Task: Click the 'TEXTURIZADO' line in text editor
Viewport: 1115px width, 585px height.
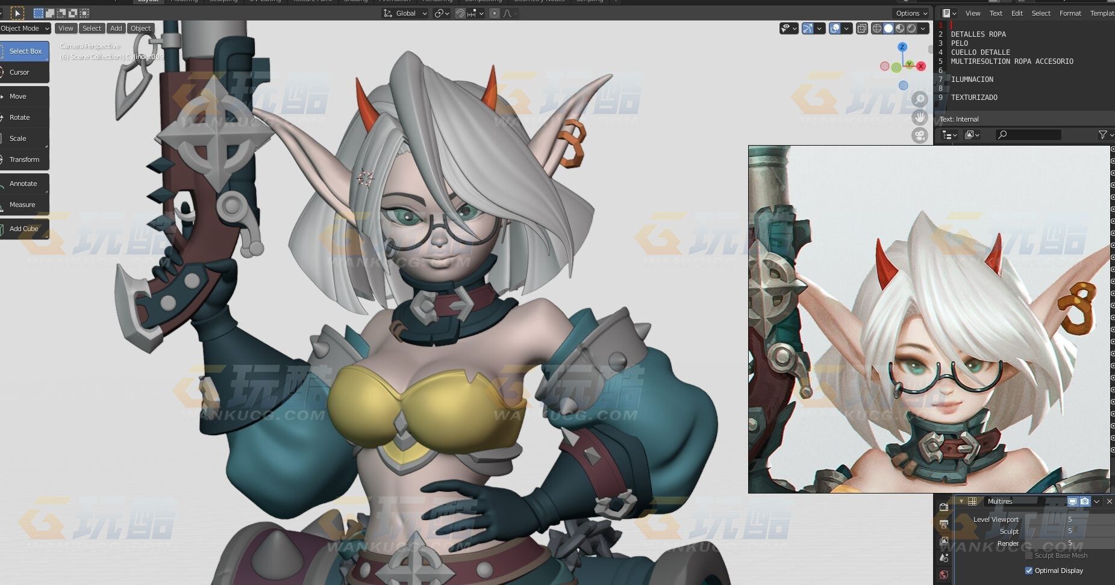Action: [974, 97]
